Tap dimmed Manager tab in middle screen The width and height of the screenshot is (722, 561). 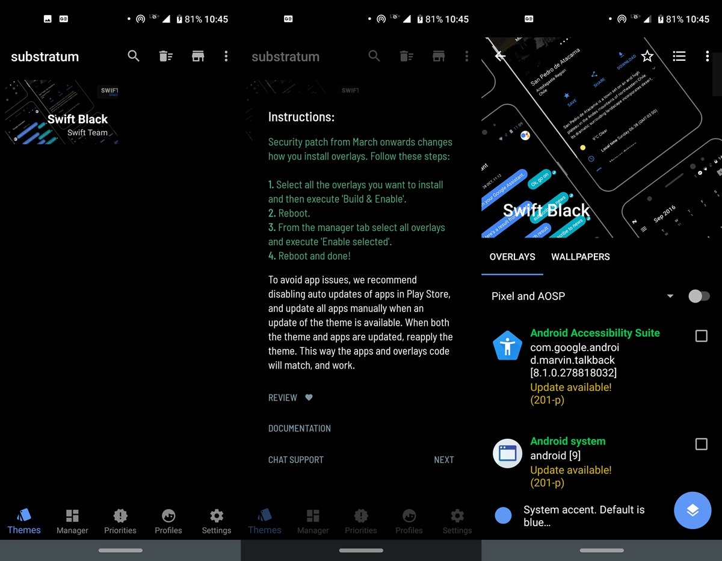tap(313, 521)
